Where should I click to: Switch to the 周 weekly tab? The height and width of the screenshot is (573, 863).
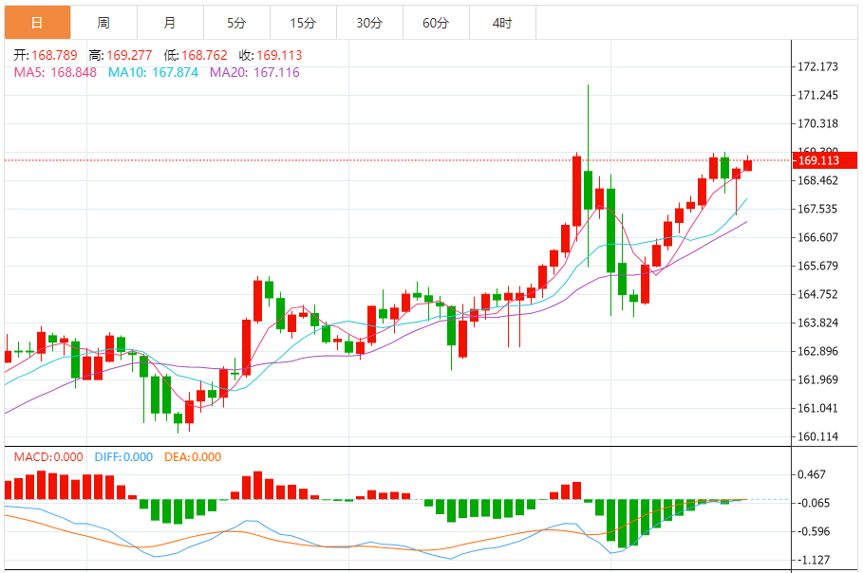tap(104, 23)
